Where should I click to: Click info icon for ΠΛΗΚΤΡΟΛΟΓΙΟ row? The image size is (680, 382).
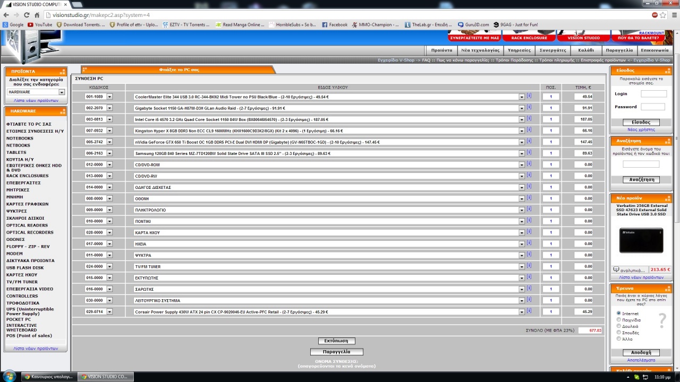click(x=529, y=209)
